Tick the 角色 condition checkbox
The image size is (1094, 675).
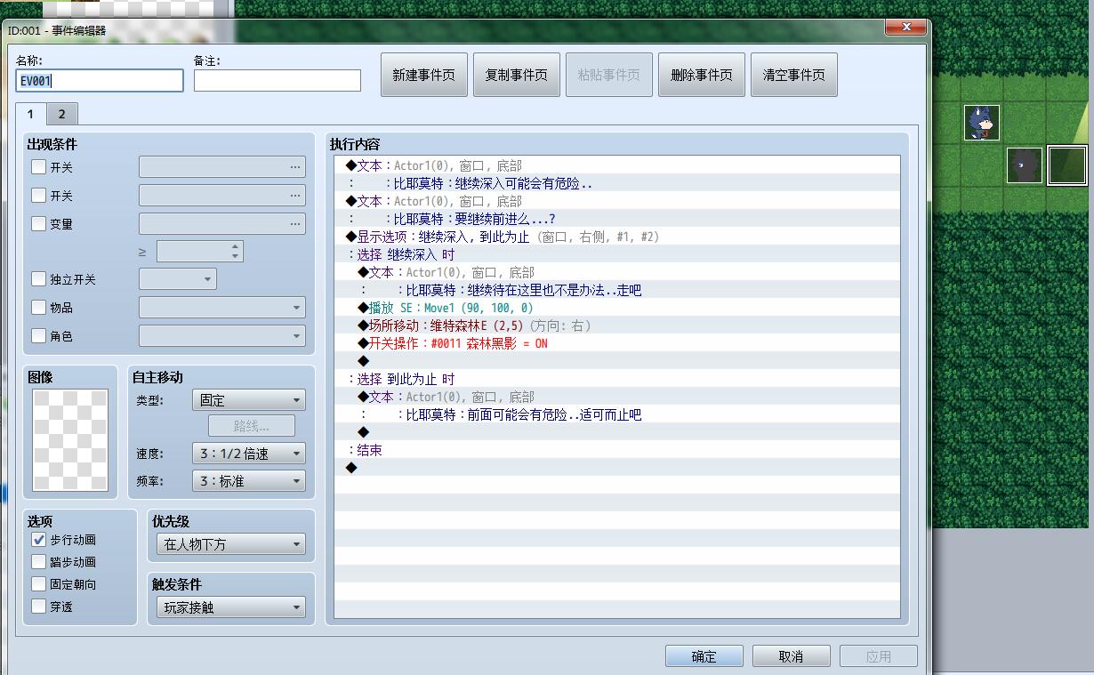(x=38, y=336)
